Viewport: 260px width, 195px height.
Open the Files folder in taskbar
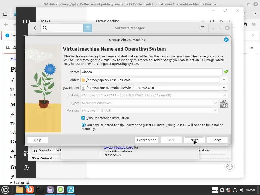[x=20, y=190]
